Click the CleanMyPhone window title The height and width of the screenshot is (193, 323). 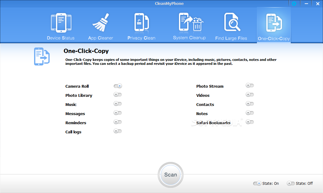pos(169,4)
